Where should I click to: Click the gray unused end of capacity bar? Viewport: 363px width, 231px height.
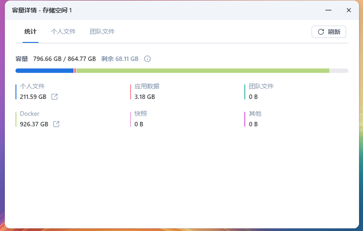(x=339, y=71)
